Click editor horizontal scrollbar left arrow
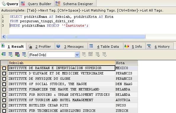The height and width of the screenshot is (113, 176). point(4,36)
